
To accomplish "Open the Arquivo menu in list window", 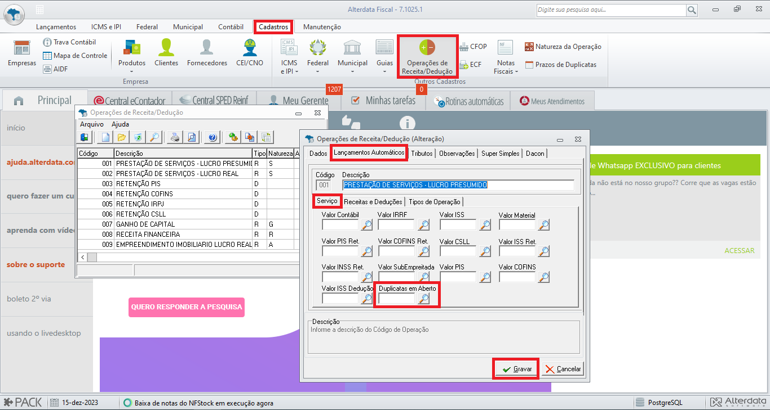I will (92, 124).
